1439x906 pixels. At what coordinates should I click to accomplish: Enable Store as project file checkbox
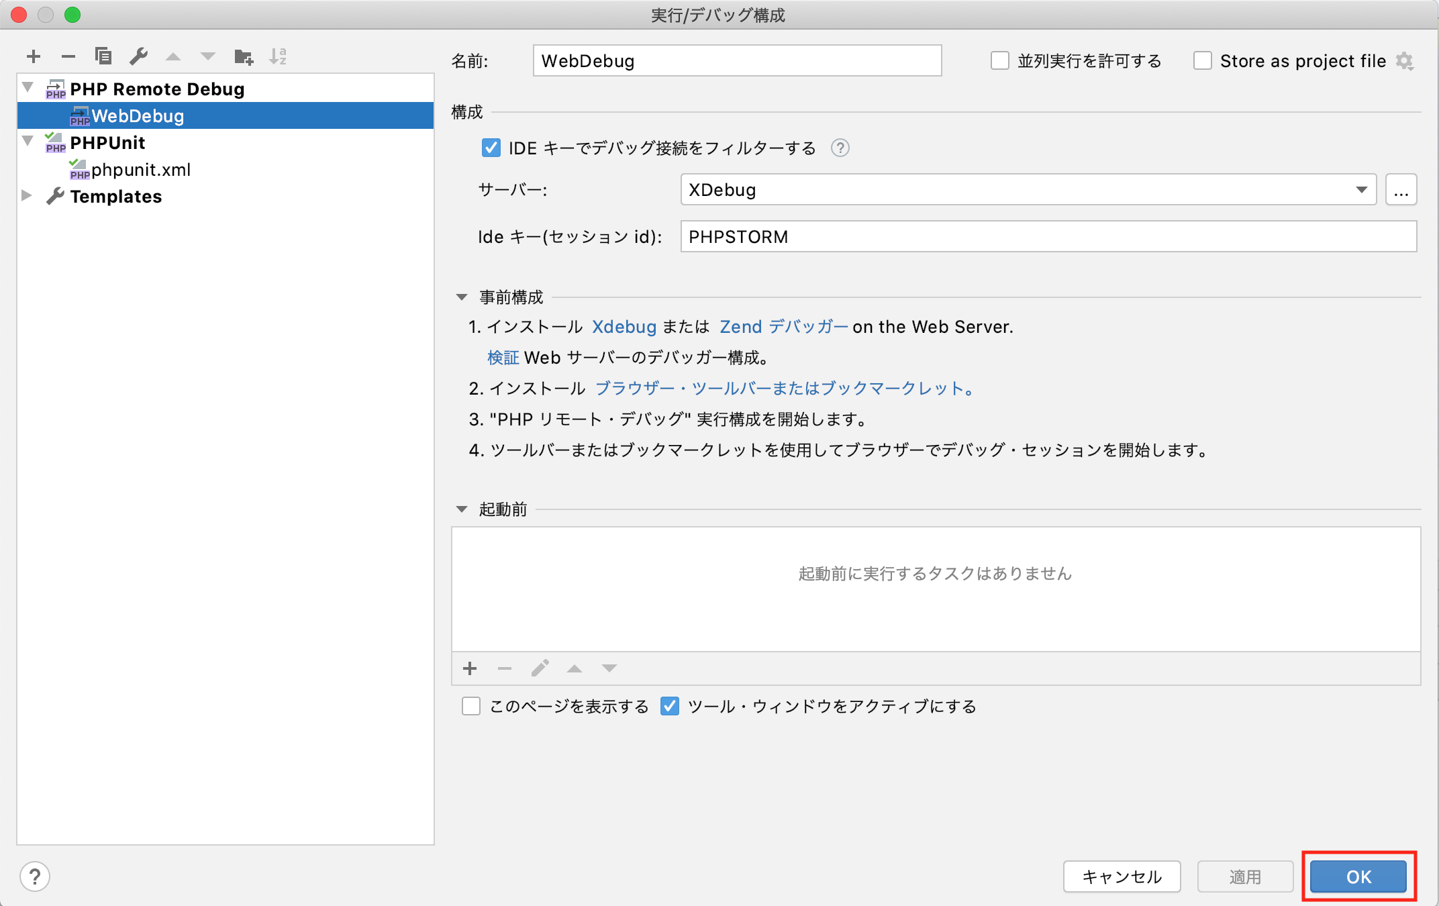point(1203,61)
